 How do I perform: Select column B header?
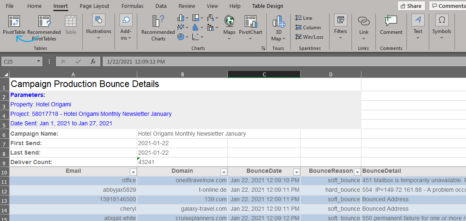[x=182, y=74]
